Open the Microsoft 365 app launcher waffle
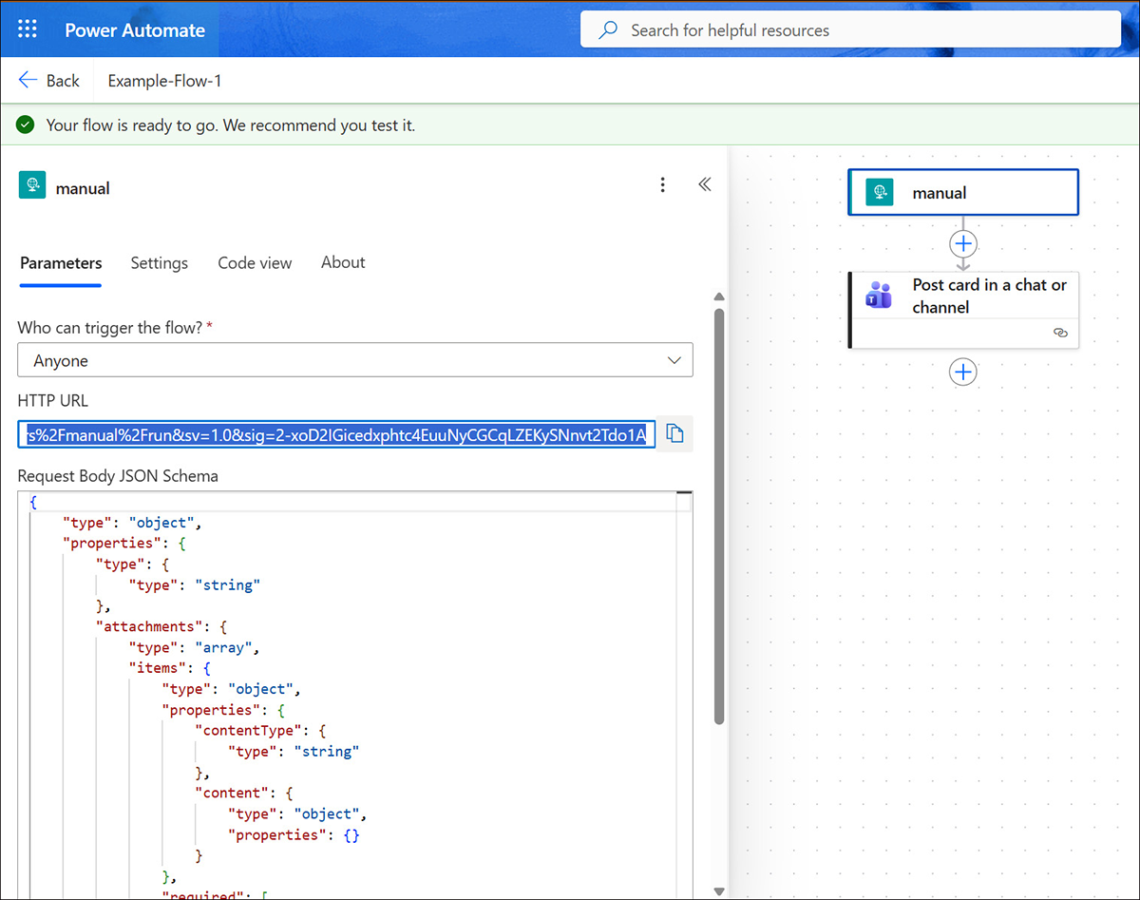 (26, 29)
